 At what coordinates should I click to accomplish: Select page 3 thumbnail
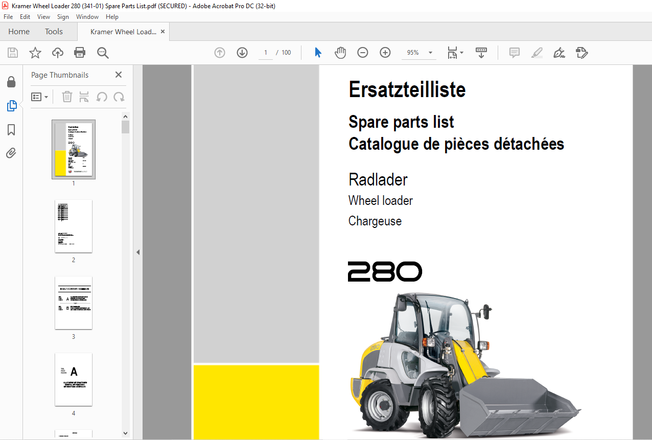point(74,303)
